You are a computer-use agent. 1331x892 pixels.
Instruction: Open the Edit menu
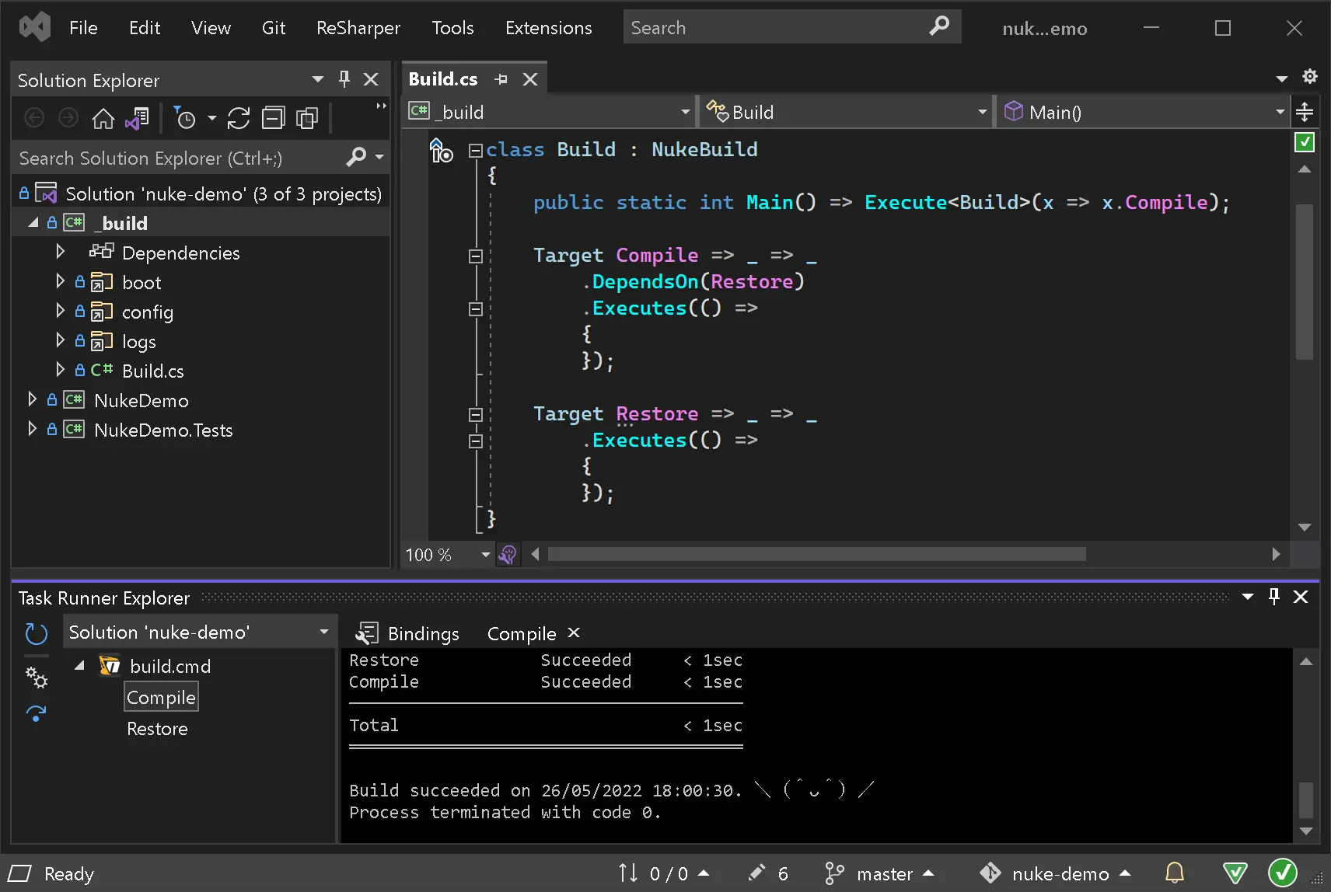click(x=145, y=28)
